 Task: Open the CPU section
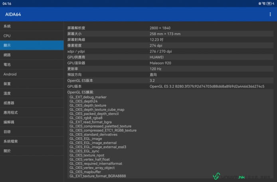tap(32, 36)
